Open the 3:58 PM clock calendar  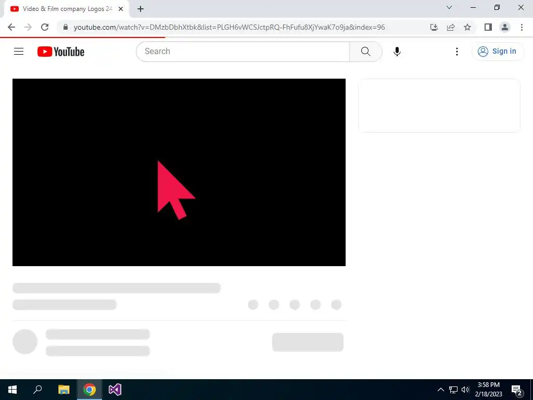click(488, 390)
